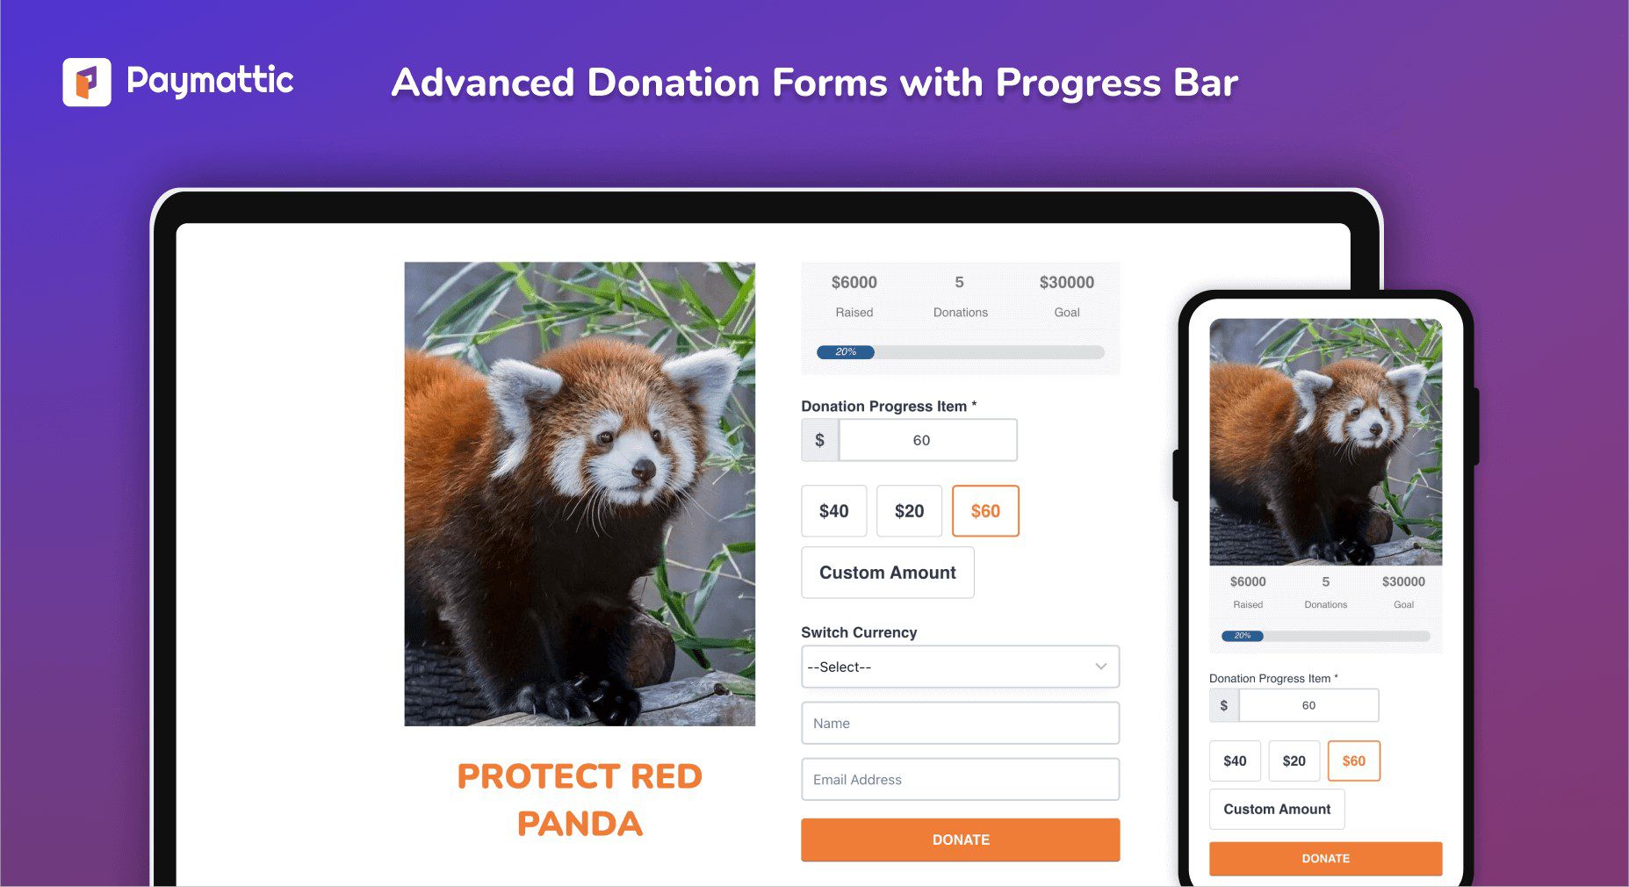Viewport: 1629px width, 887px height.
Task: Click the tablet donation amount field showing 60
Action: 928,440
